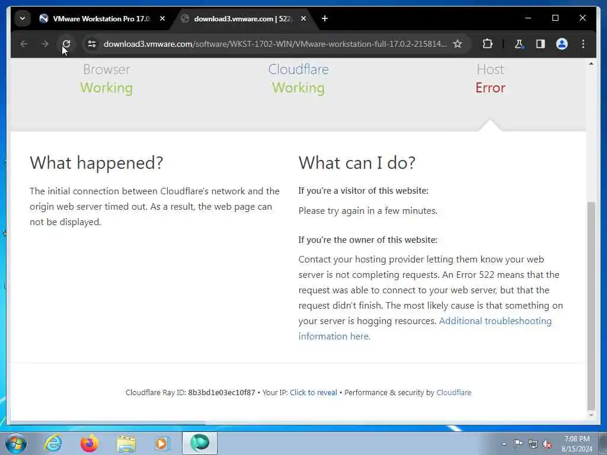This screenshot has height=455, width=607.
Task: Click 'Please try again in a few minutes.'
Action: coord(368,211)
